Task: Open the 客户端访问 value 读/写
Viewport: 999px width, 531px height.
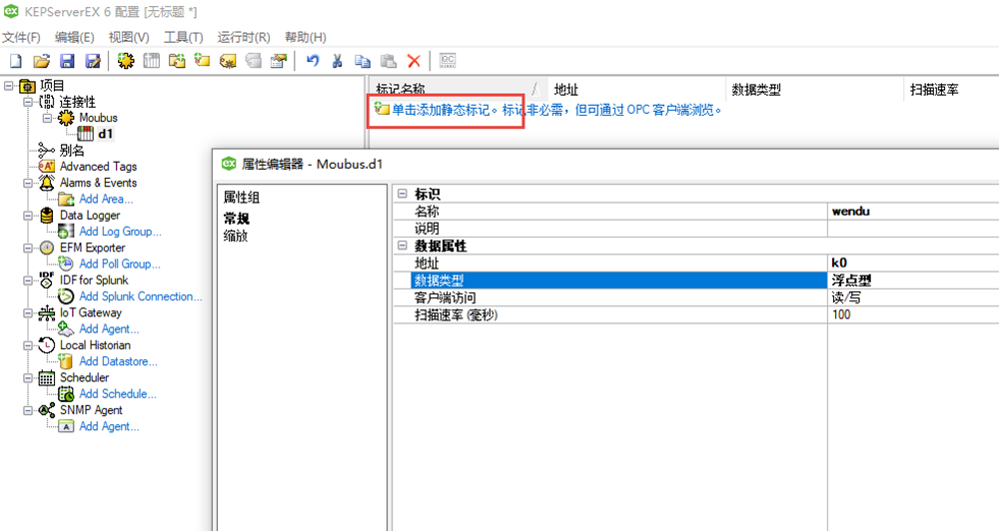Action: point(912,297)
